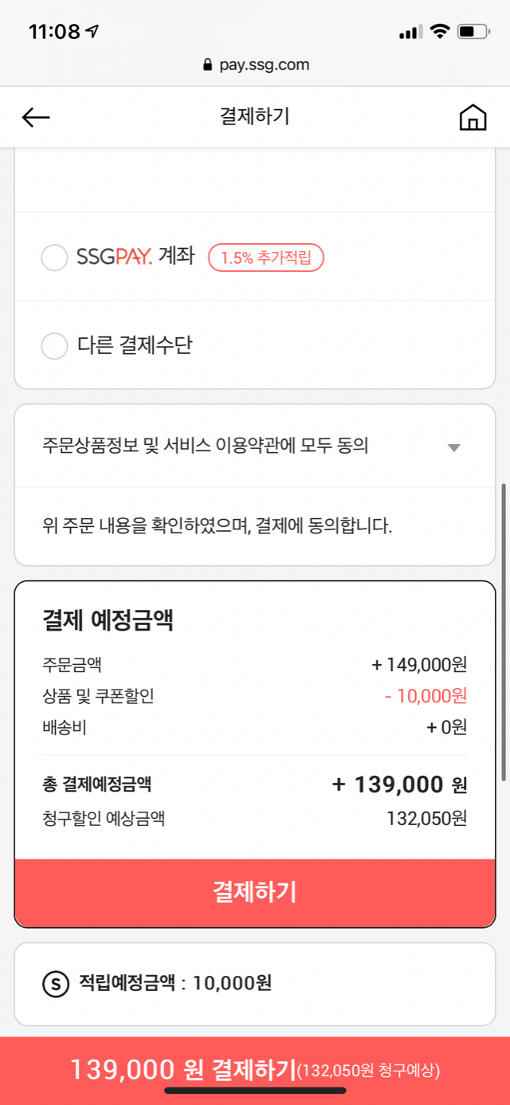Open 주문상품정보 및 서비스 이용약관 section
This screenshot has height=1105, width=510.
206,446
